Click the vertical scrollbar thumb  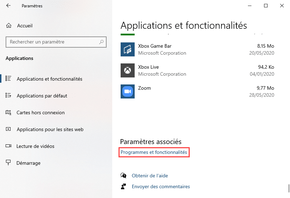(x=289, y=187)
